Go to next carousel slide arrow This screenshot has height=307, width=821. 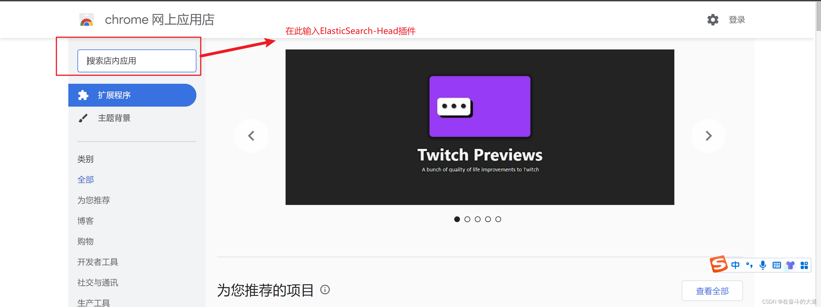coord(708,136)
